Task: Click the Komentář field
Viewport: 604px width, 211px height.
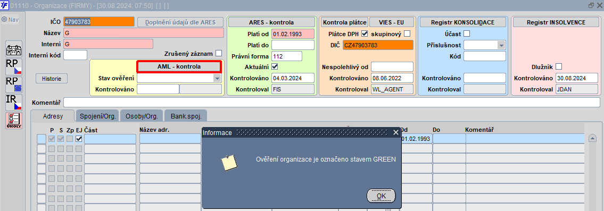Action: (x=332, y=103)
